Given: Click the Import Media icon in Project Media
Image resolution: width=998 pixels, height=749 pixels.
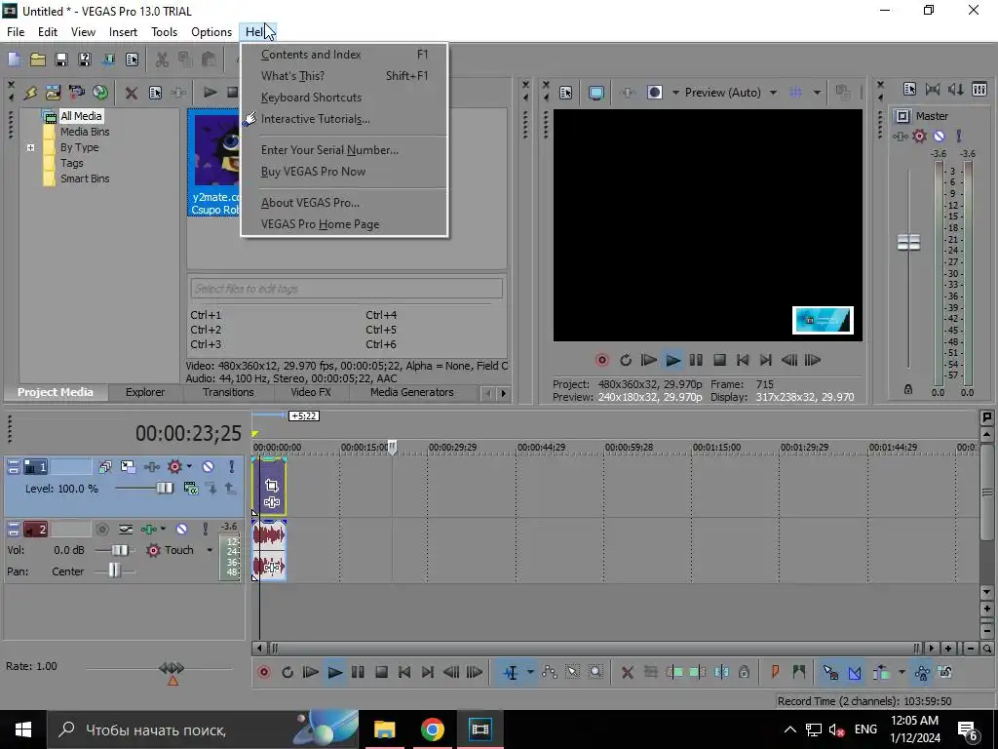Looking at the screenshot, I should coord(53,93).
